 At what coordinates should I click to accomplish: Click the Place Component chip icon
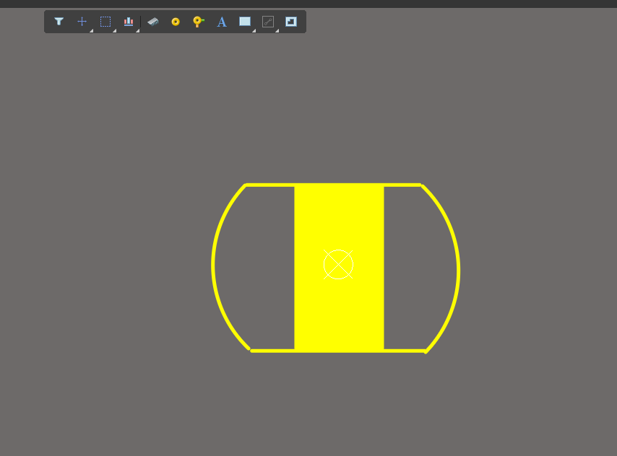[x=153, y=22]
